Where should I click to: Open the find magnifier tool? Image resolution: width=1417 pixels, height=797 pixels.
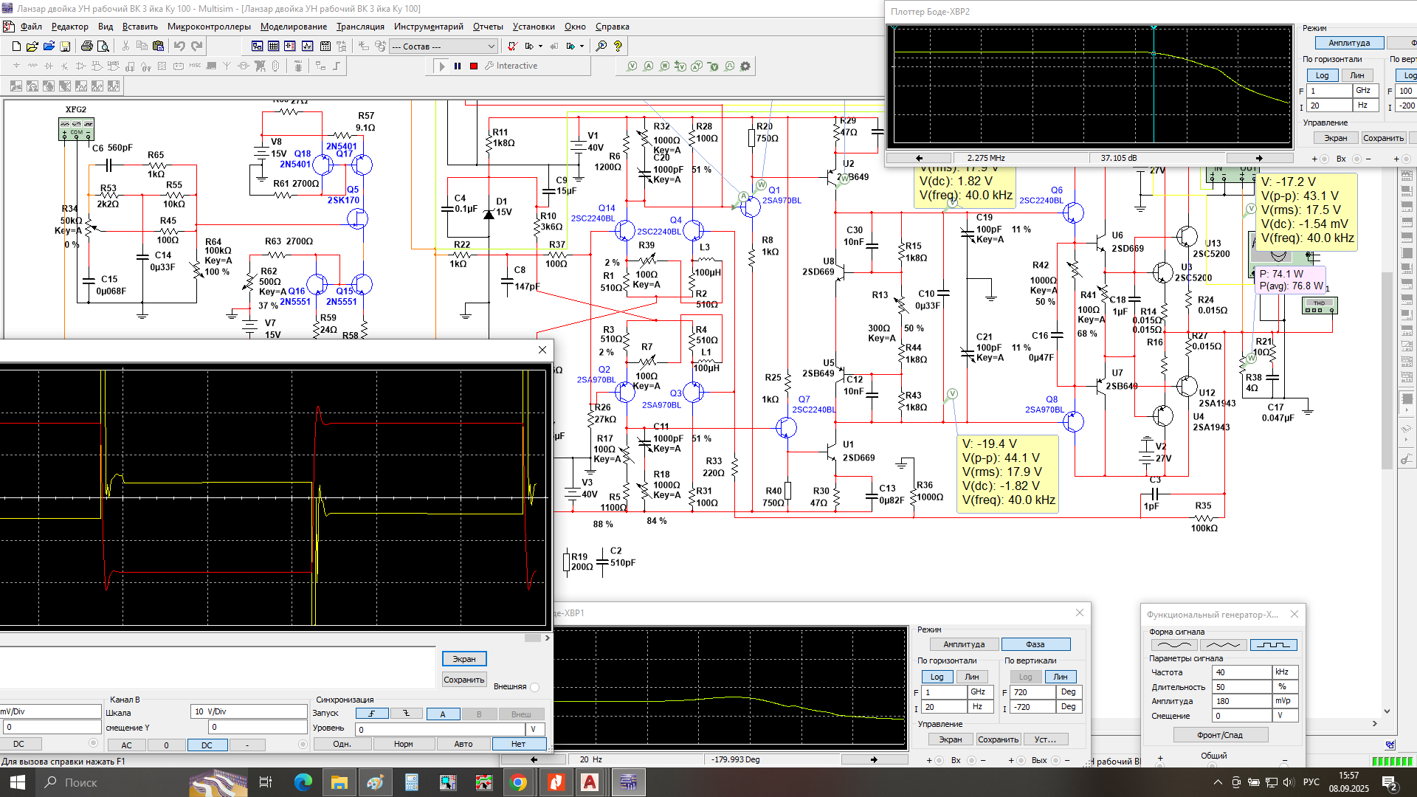coord(601,46)
